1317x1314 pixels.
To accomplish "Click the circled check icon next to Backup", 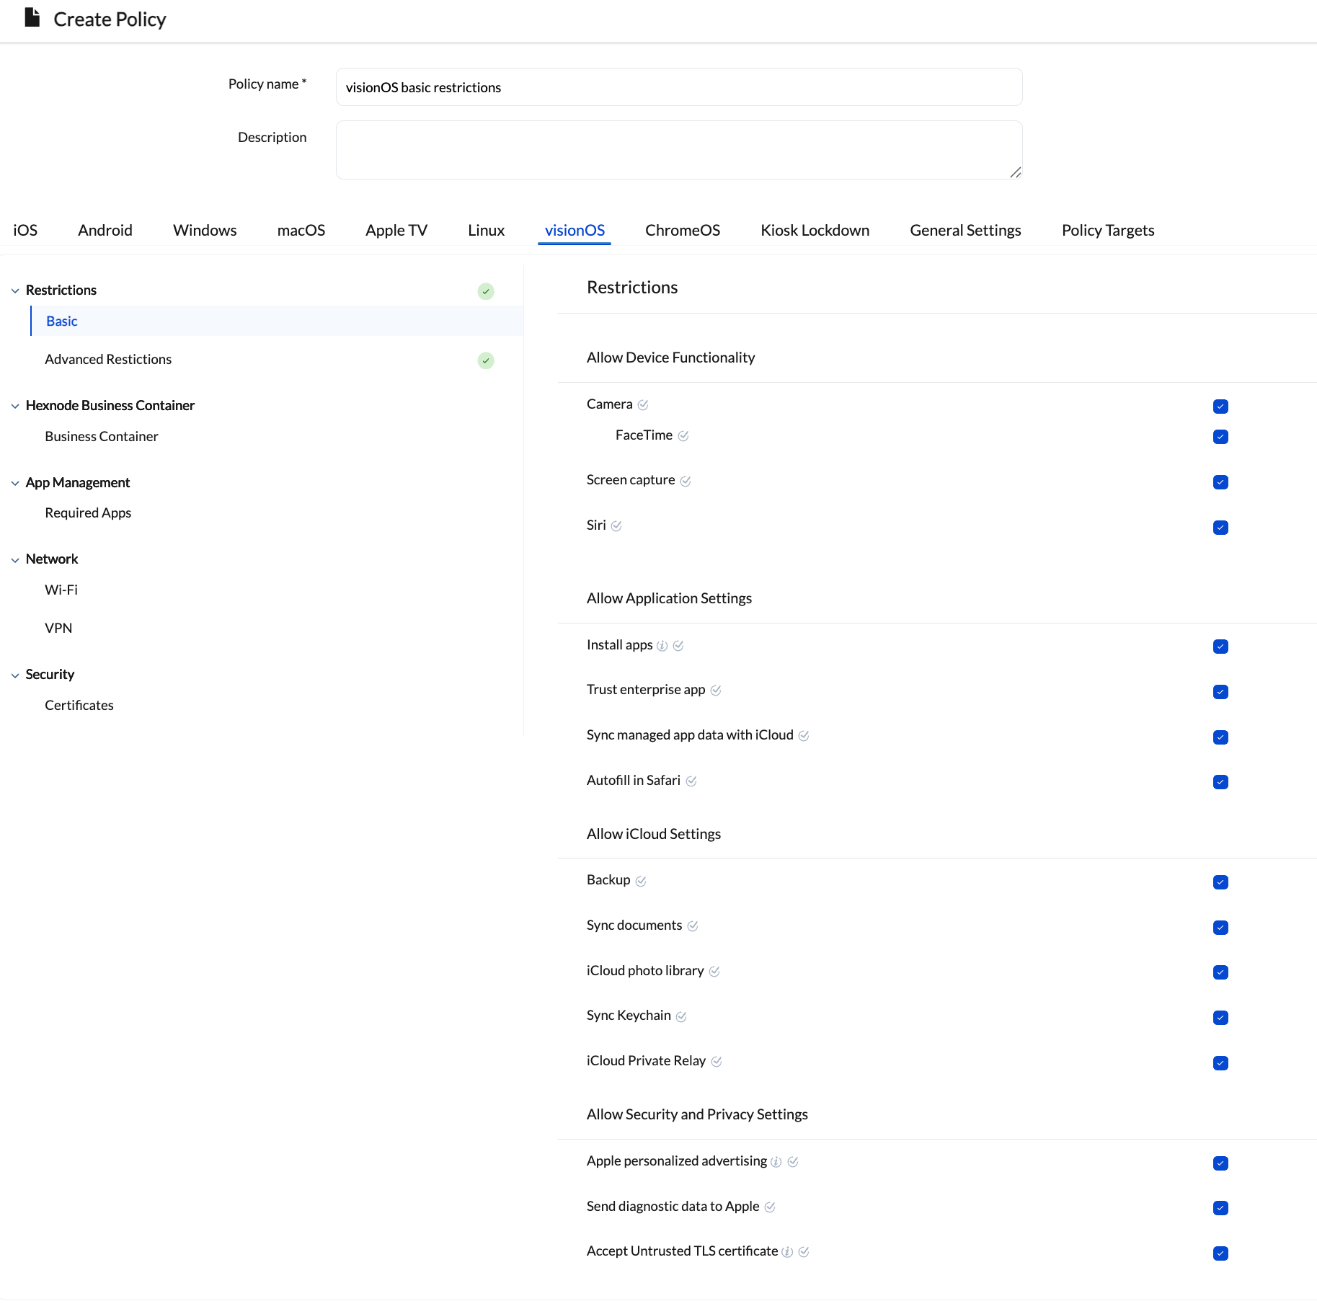I will 641,881.
